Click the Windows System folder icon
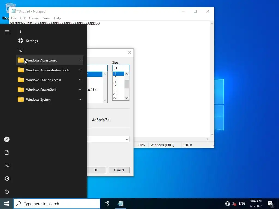The width and height of the screenshot is (279, 209). click(21, 99)
